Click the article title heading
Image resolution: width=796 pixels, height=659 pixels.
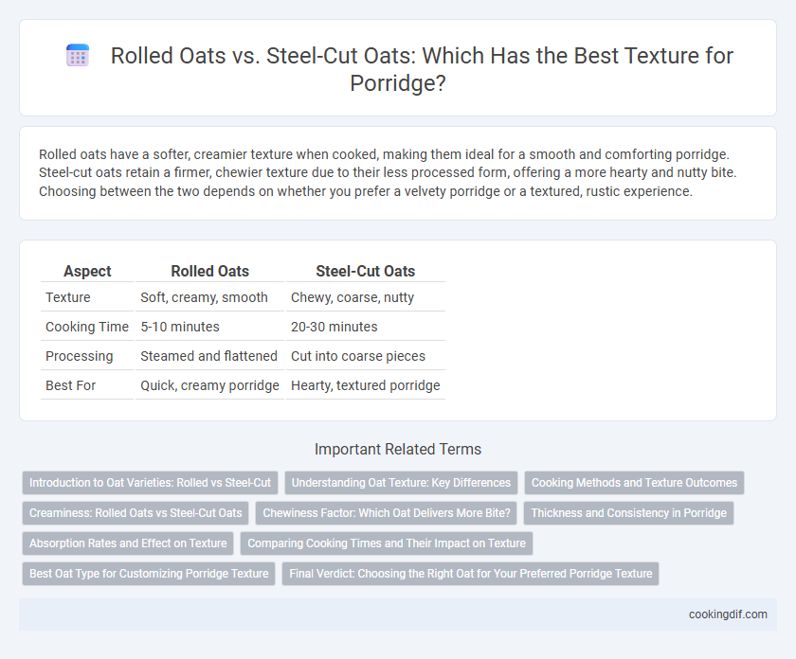[422, 69]
